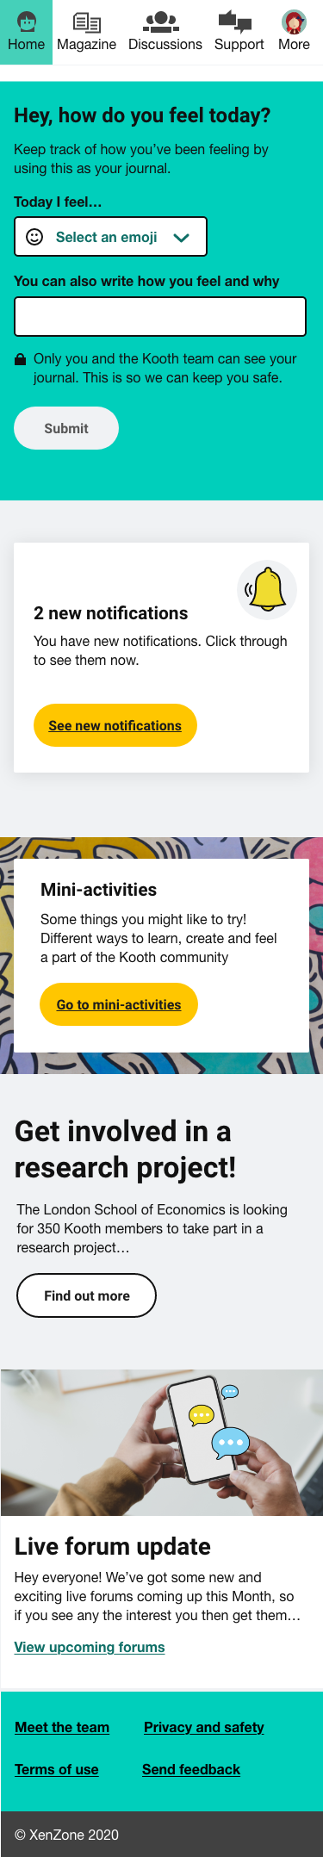The image size is (323, 1857).
Task: Open Privacy and safety link
Action: click(204, 1727)
